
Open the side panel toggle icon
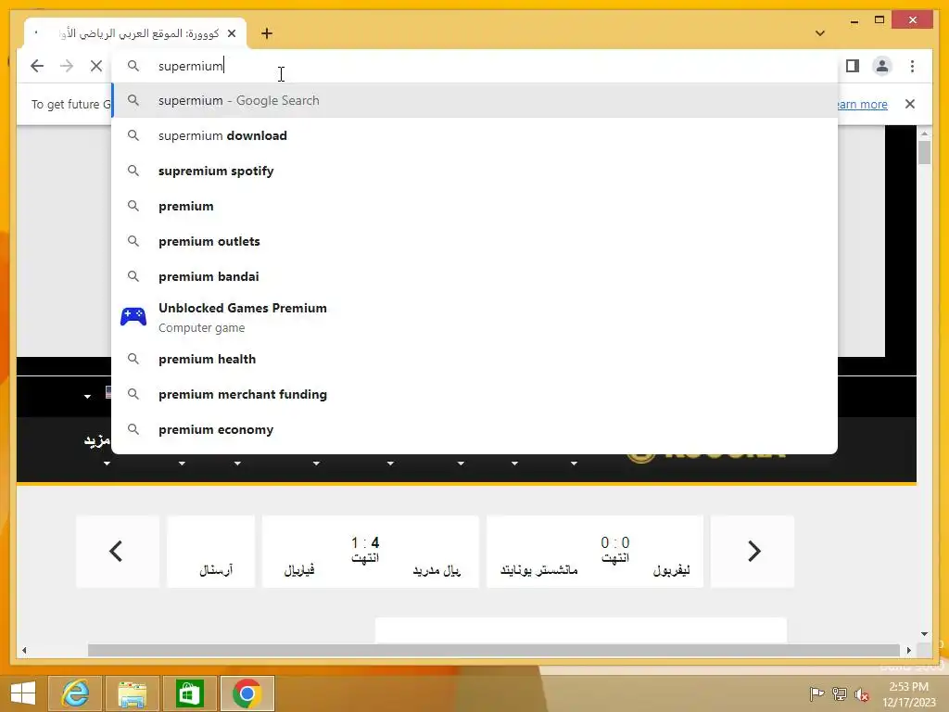click(853, 66)
